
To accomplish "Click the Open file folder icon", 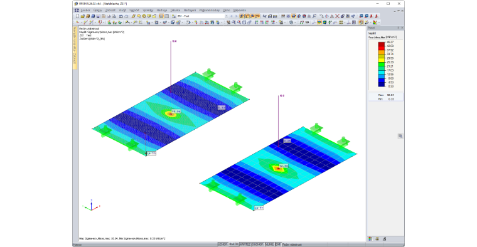I will (x=83, y=16).
